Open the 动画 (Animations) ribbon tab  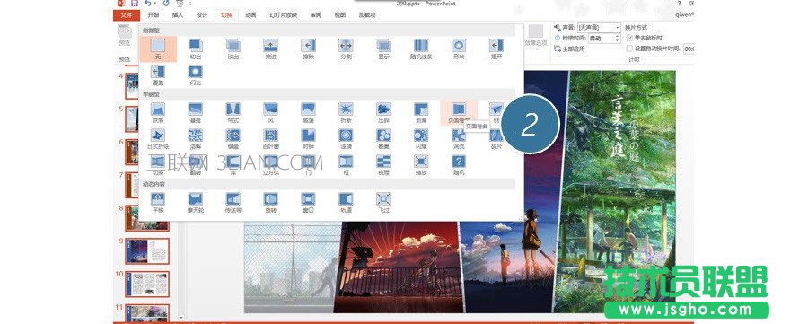point(251,15)
